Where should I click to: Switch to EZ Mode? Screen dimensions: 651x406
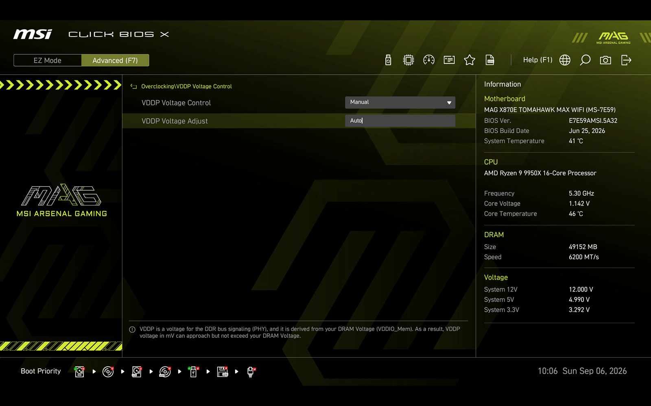[48, 60]
